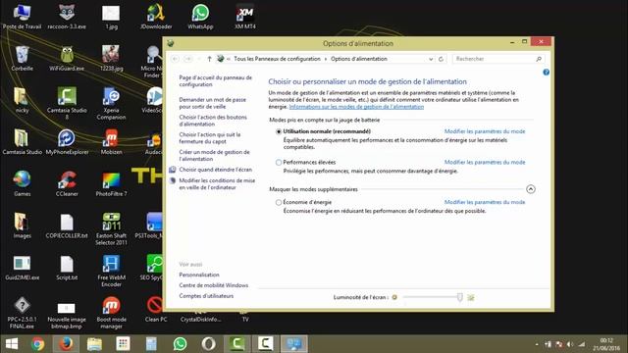The image size is (628, 353).
Task: Open the XM MT4 desktop shortcut
Action: (244, 17)
